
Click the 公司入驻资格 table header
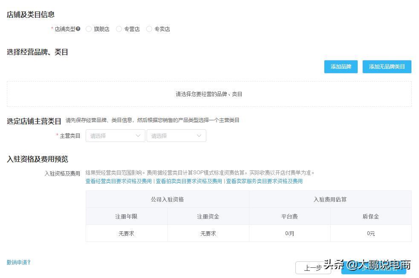(167, 199)
